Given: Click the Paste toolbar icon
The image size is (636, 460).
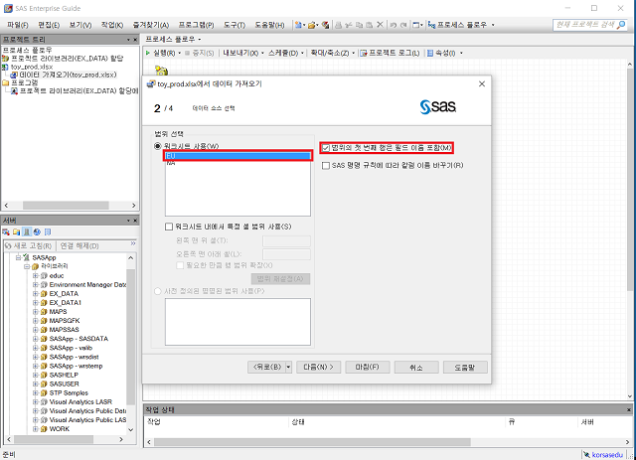Looking at the screenshot, I should click(x=369, y=25).
